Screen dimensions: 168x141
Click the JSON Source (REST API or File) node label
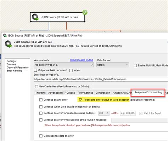point(59,17)
